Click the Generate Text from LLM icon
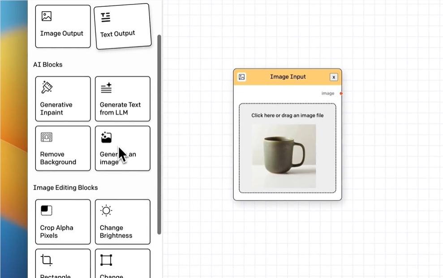The image size is (443, 278). 106,88
